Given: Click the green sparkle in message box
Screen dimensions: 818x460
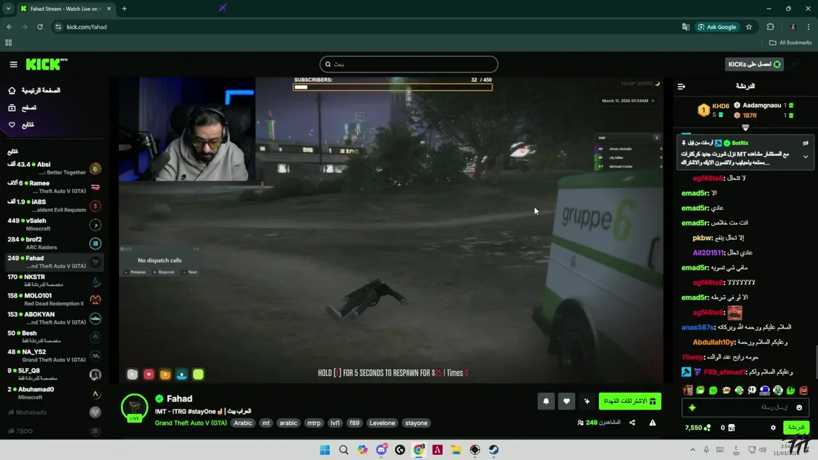Looking at the screenshot, I should [x=691, y=408].
